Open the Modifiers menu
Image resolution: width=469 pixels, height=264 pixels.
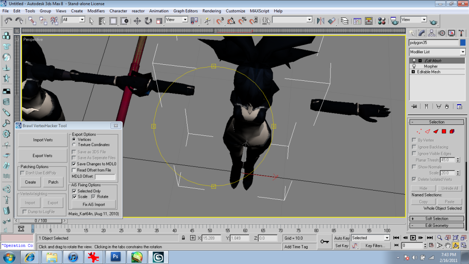pos(96,11)
